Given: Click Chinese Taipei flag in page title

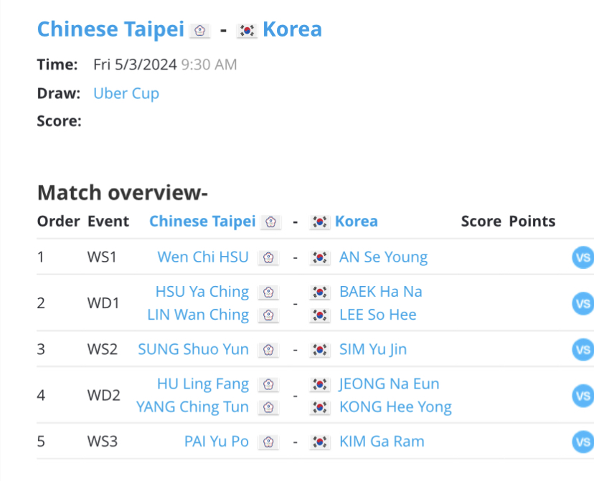Looking at the screenshot, I should 199,31.
